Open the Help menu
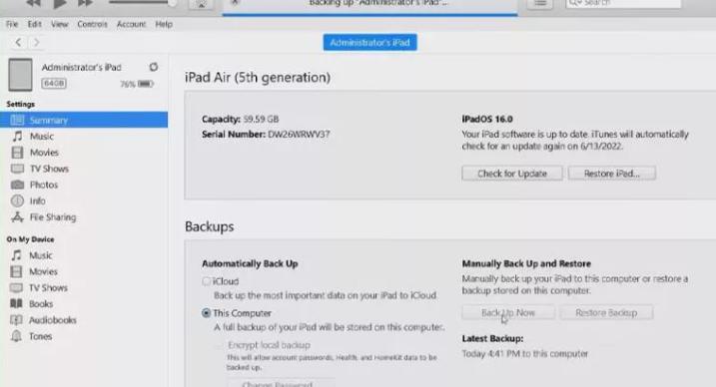This screenshot has height=387, width=716. point(164,24)
